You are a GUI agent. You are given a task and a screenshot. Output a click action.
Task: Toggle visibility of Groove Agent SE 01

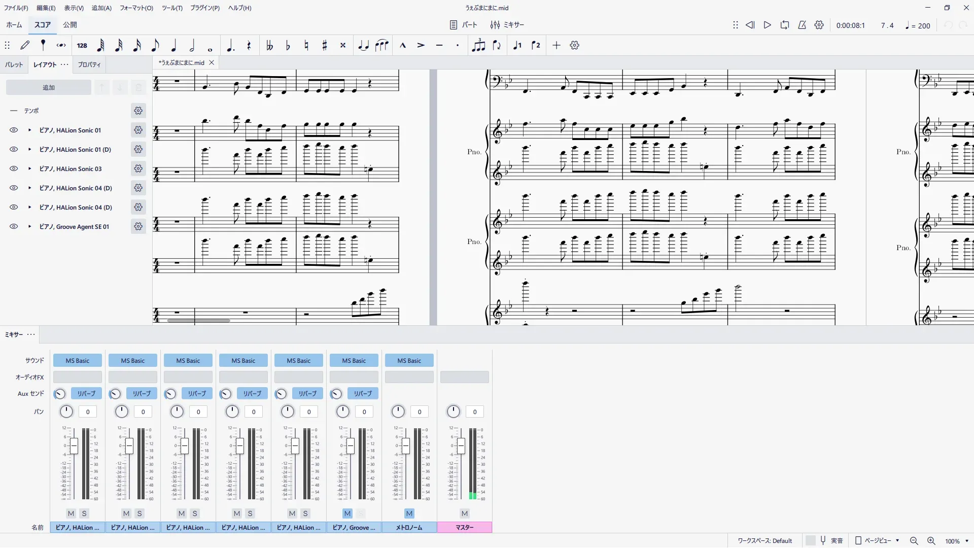14,227
